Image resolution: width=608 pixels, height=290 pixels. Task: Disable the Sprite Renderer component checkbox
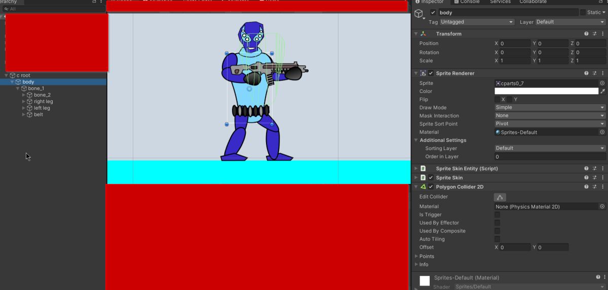pos(431,73)
